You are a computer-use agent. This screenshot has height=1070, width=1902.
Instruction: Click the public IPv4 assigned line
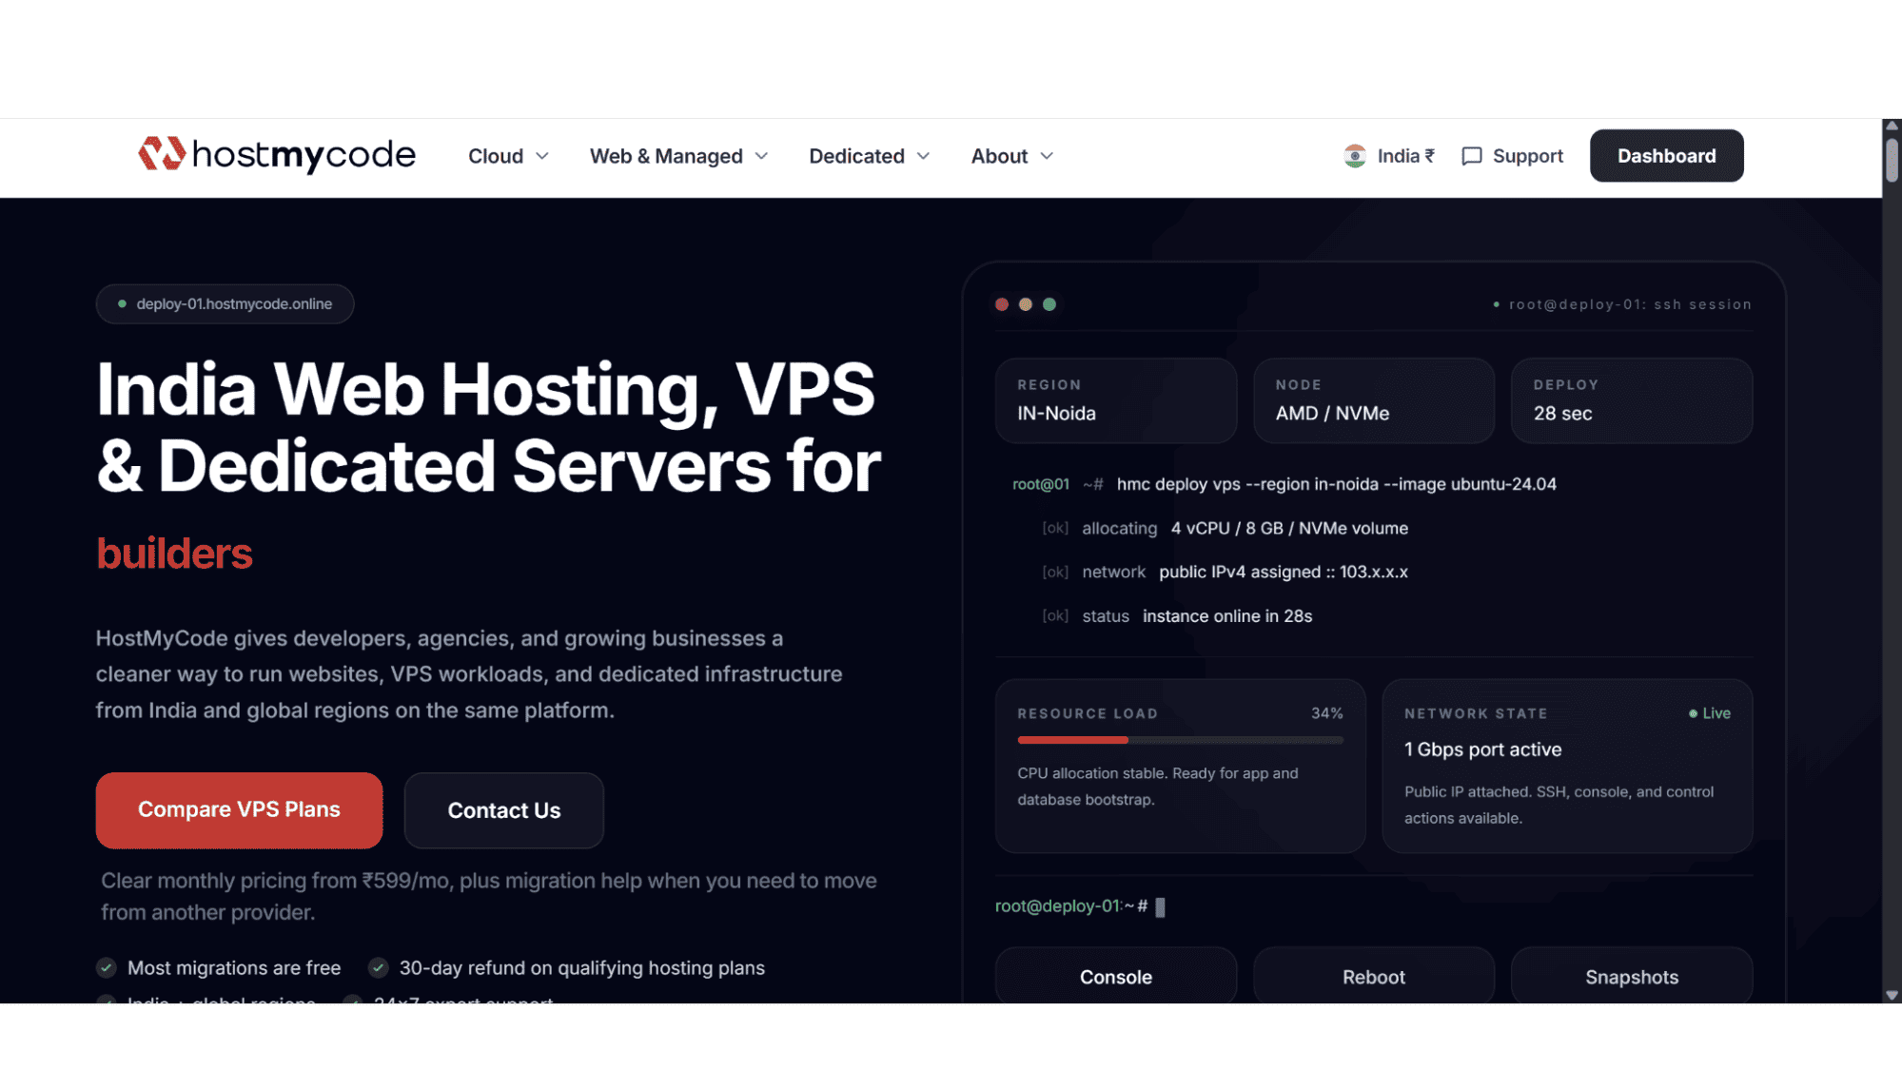(x=1284, y=573)
